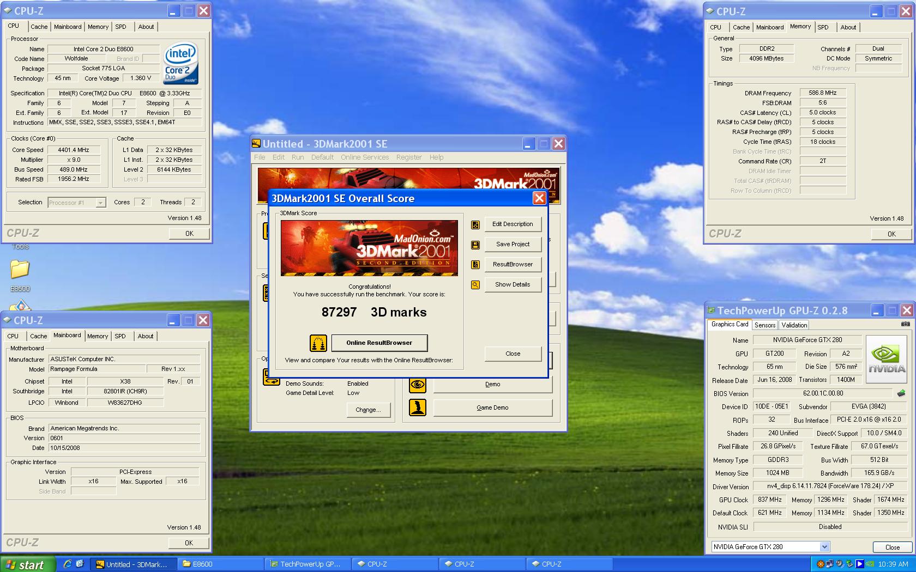Screen dimensions: 916x572
Task: Click the Save Project button
Action: (513, 244)
